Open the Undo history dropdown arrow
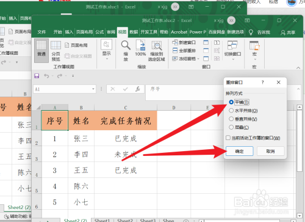Screen dimensions: 305x222 52,76
